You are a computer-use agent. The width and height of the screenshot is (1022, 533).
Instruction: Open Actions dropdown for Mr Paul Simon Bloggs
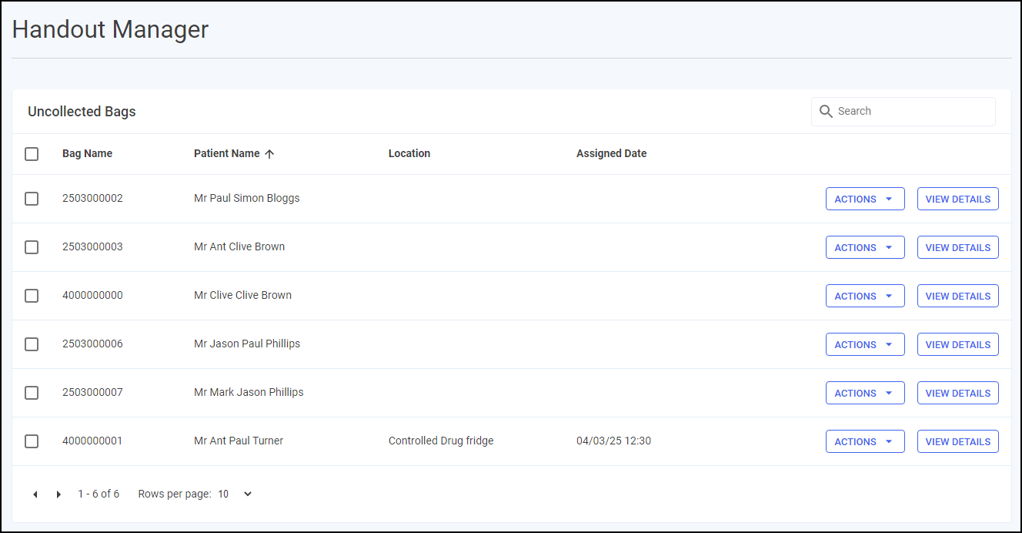click(864, 199)
